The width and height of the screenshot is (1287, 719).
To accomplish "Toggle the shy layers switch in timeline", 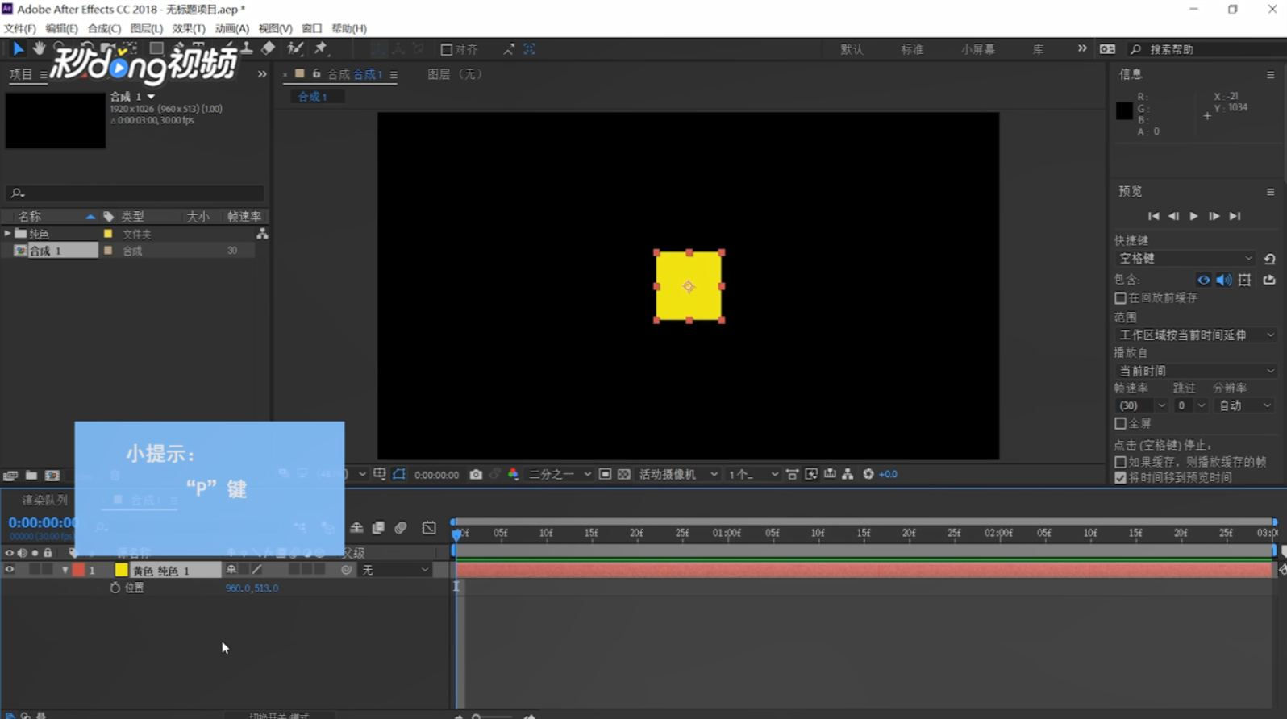I will pos(356,528).
